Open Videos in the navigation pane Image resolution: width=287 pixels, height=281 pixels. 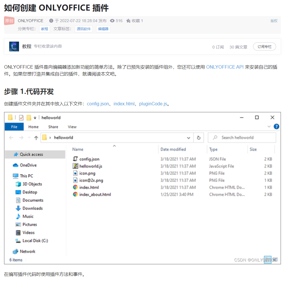click(x=25, y=233)
